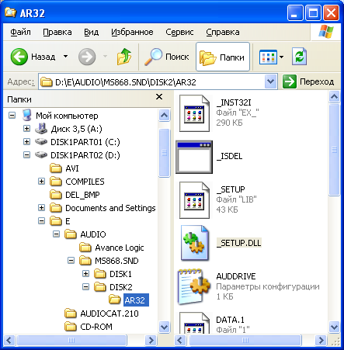Open the Избранное menu
Image resolution: width=344 pixels, height=350 pixels.
132,32
